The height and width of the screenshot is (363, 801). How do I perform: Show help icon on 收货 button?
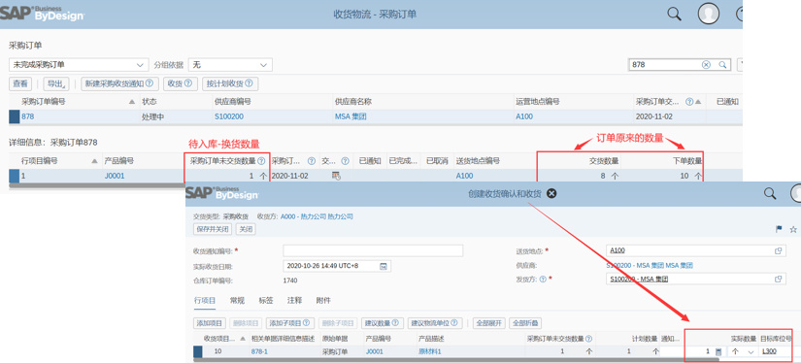click(x=187, y=83)
